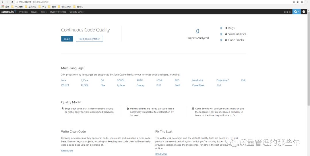Screen dimensions: 310x156
Task: Click the site info icon in address bar
Action: click(17, 2)
